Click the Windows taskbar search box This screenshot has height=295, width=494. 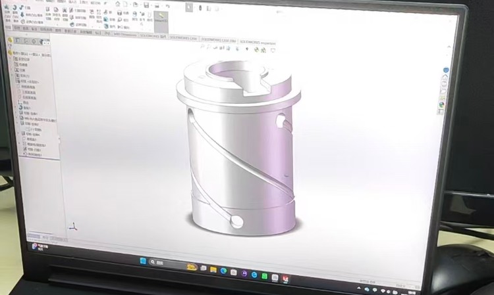tap(173, 265)
